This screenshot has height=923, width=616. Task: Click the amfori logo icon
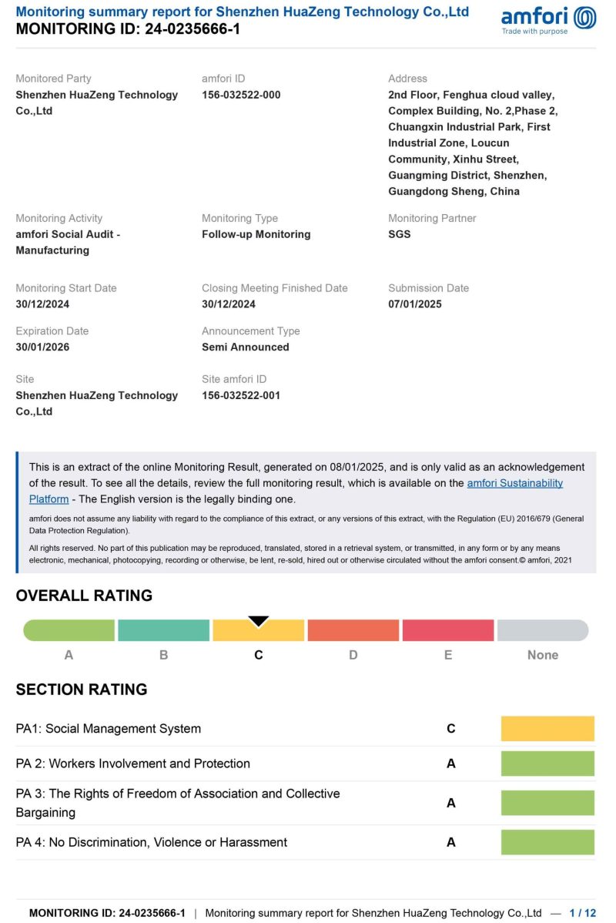click(584, 18)
